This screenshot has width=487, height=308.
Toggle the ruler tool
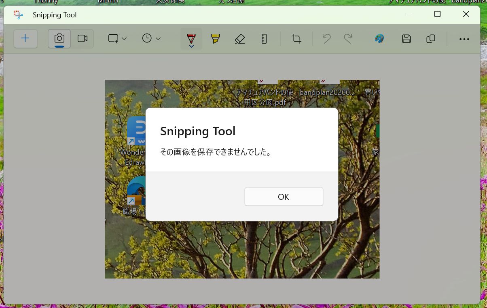coord(264,39)
